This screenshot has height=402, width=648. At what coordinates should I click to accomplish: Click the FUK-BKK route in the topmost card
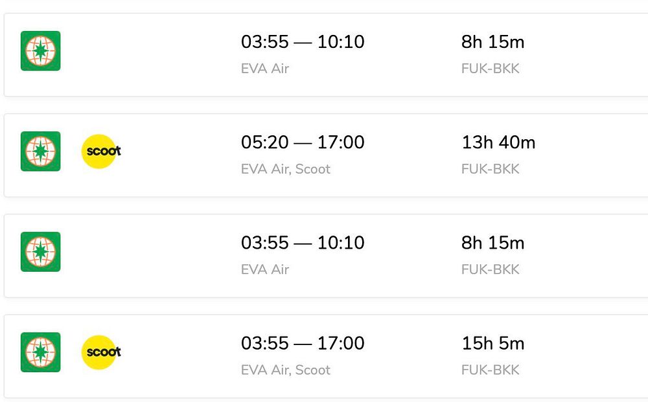[490, 69]
